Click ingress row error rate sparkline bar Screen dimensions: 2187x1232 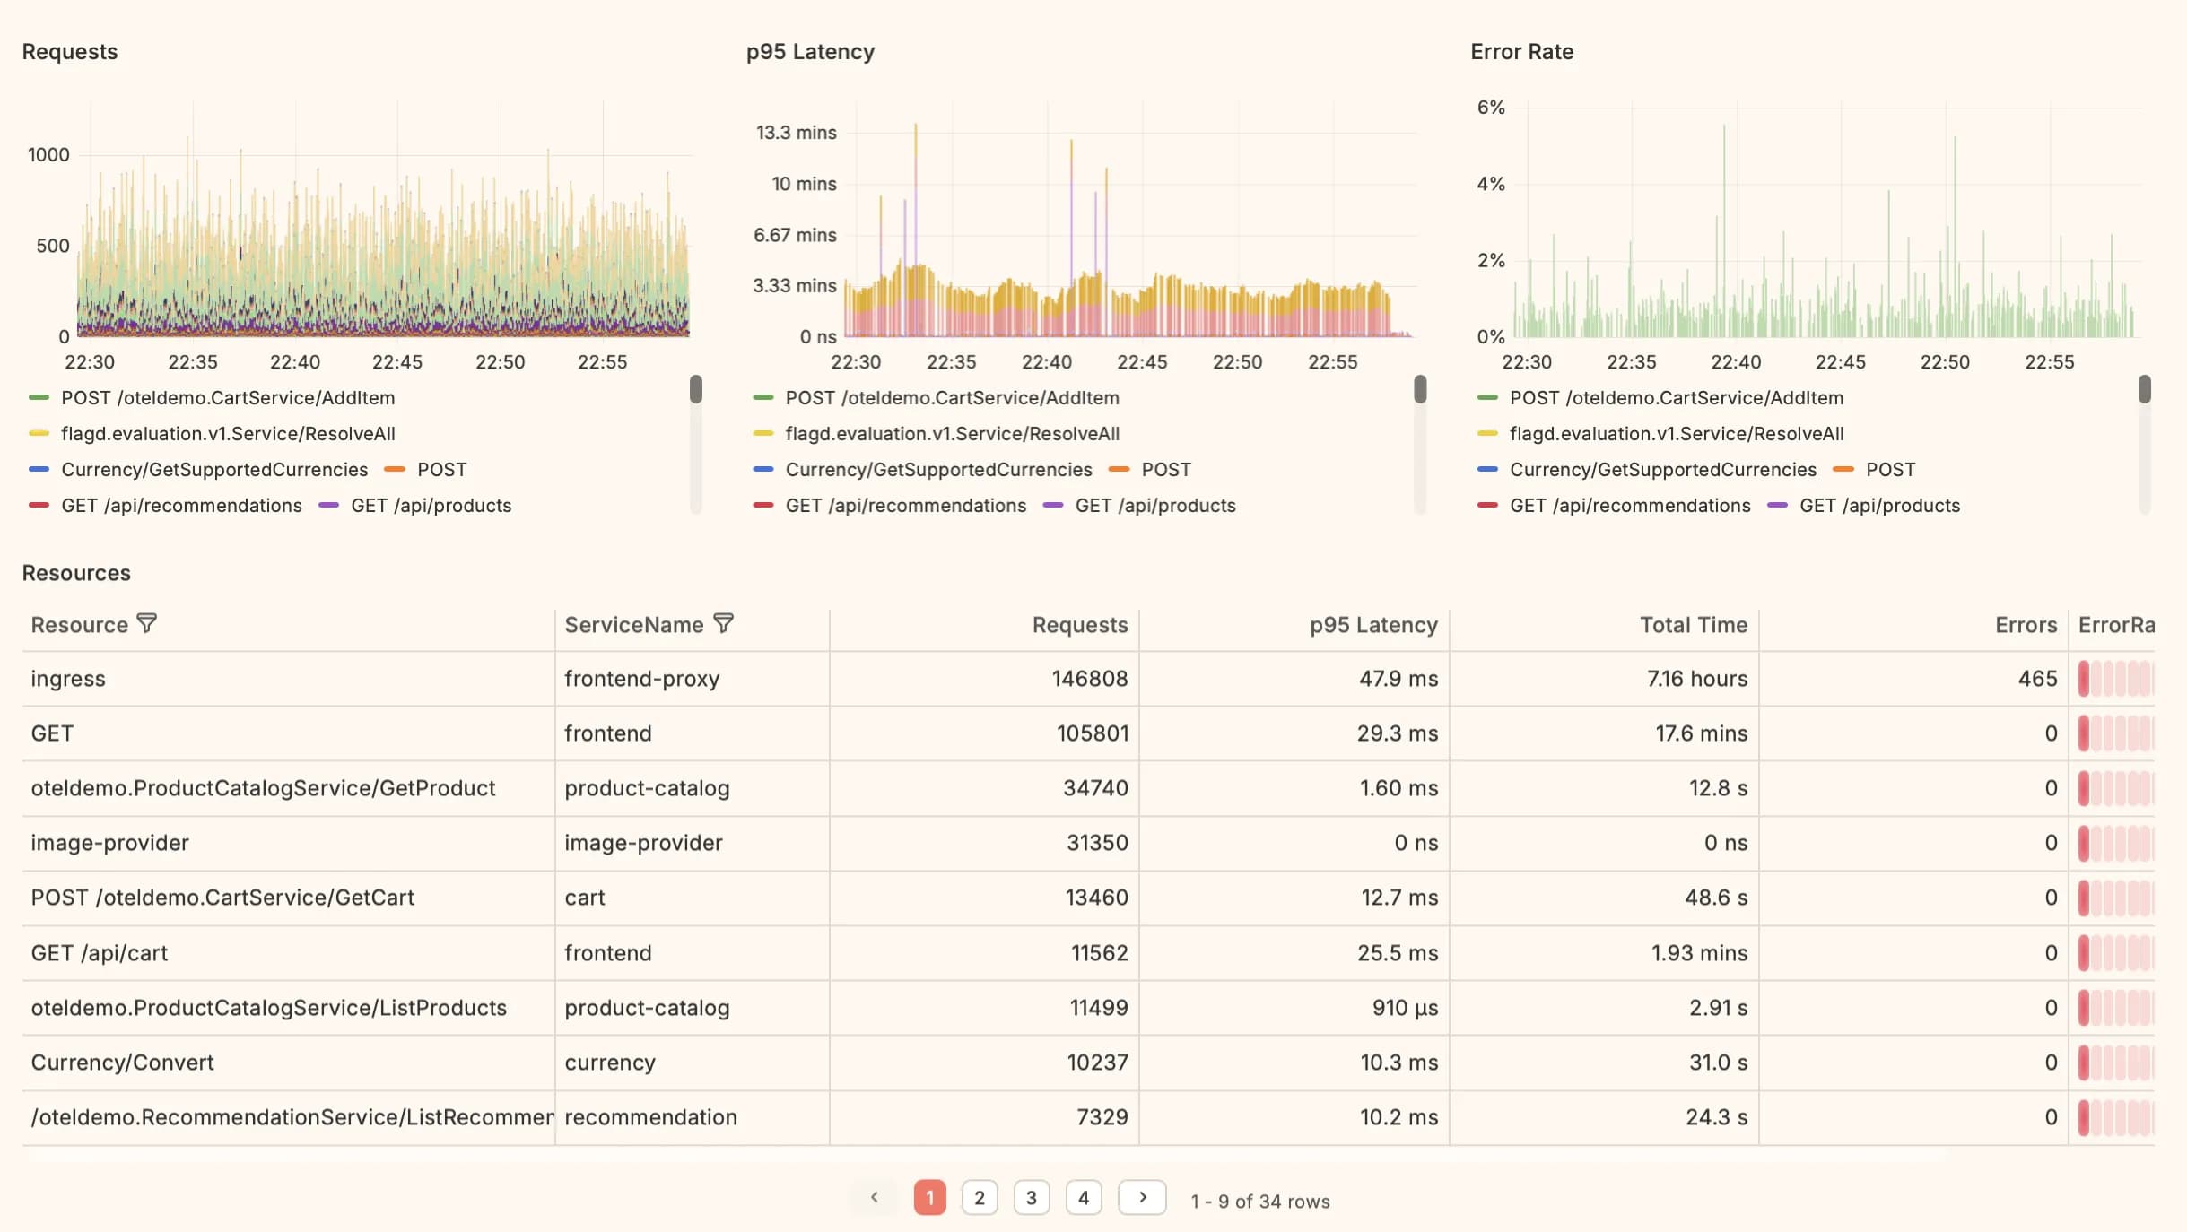pos(2084,679)
